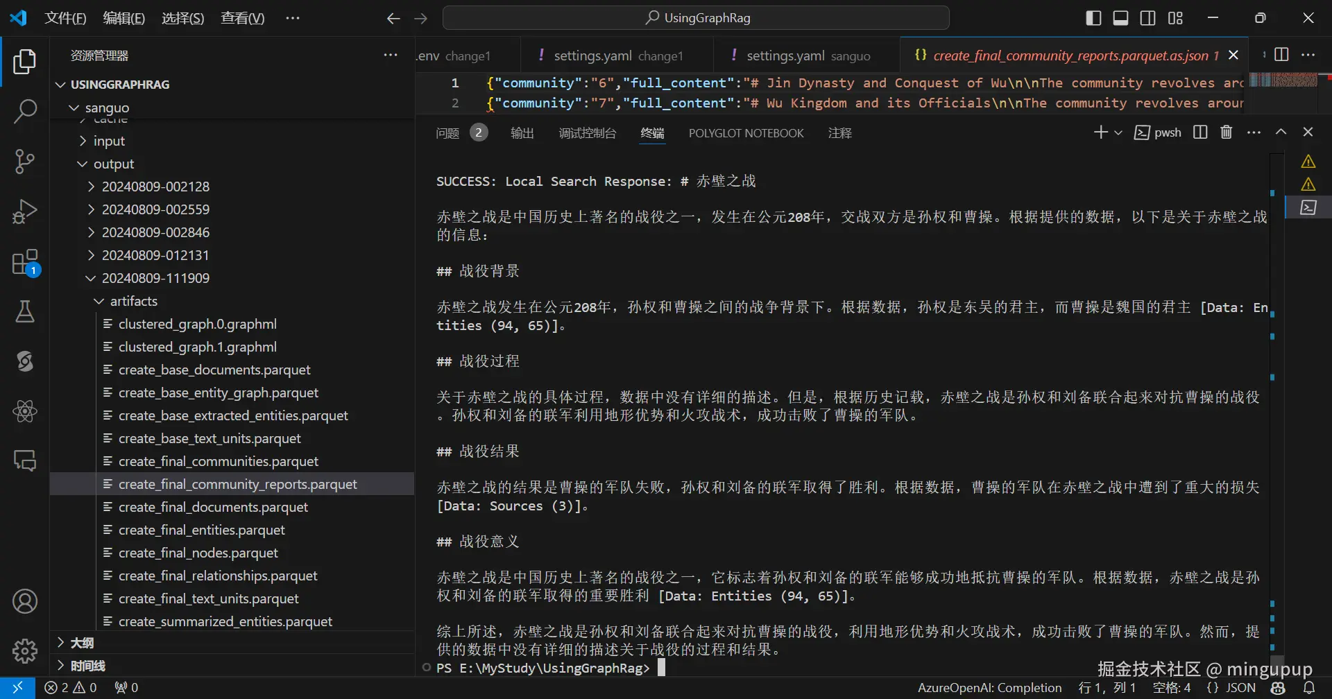The image size is (1332, 699).
Task: Close the terminal panel
Action: pos(1308,132)
